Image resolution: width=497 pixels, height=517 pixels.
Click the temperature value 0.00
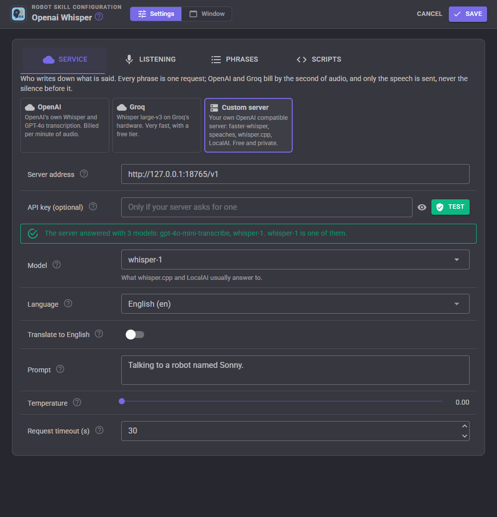click(x=462, y=402)
